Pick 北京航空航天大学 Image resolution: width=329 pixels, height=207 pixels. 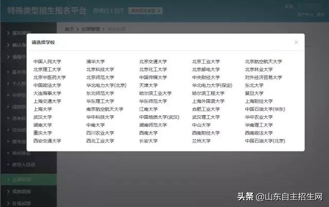point(263,62)
